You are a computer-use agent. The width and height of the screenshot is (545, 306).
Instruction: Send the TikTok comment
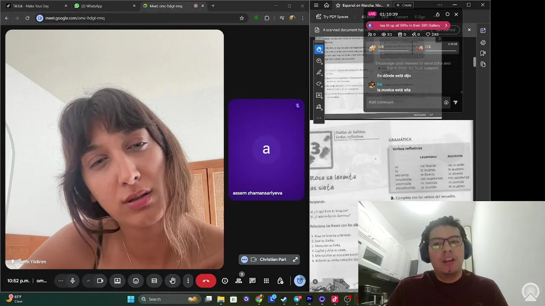click(456, 102)
